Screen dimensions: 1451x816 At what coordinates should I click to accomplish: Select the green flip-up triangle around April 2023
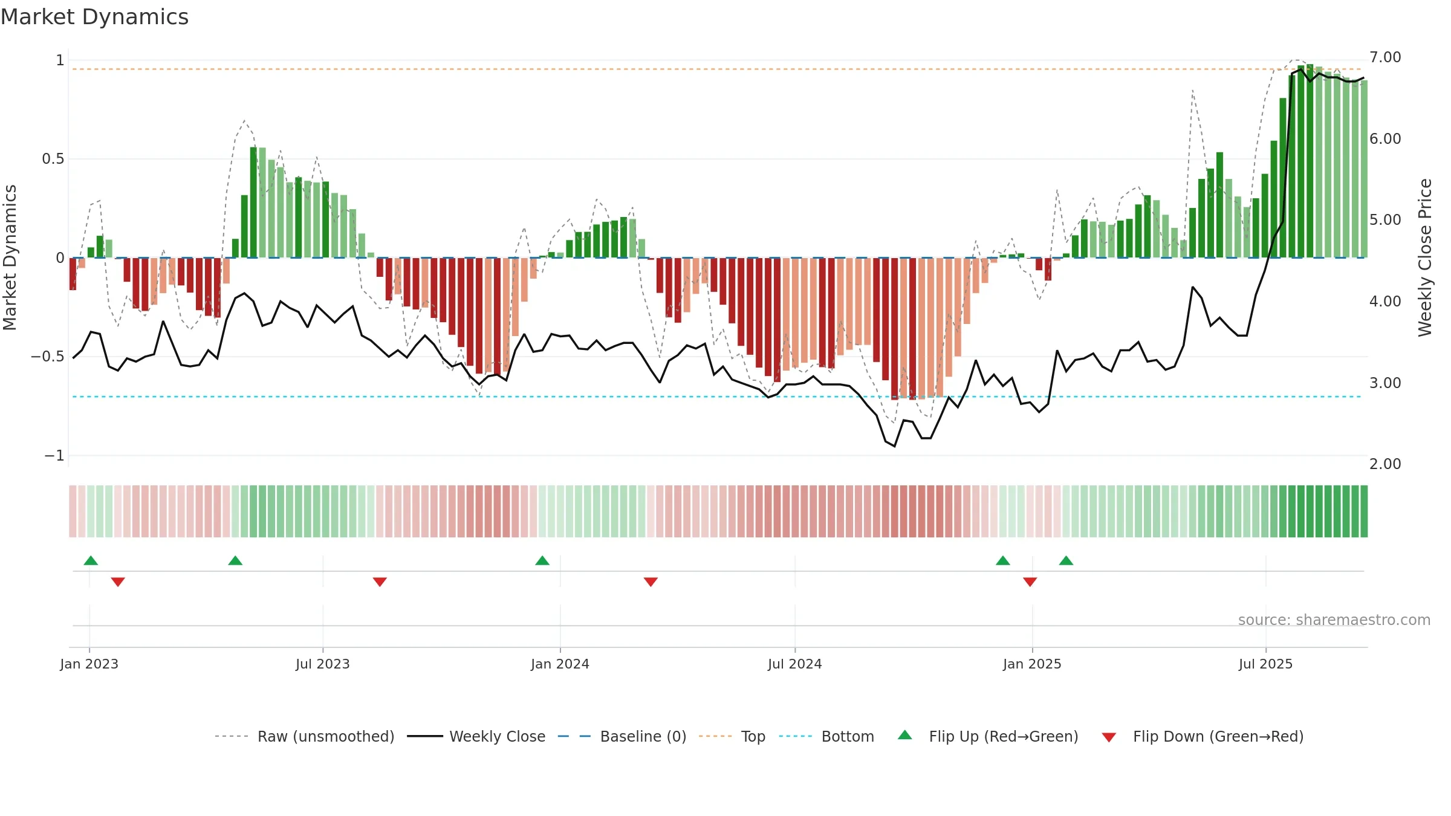[235, 560]
